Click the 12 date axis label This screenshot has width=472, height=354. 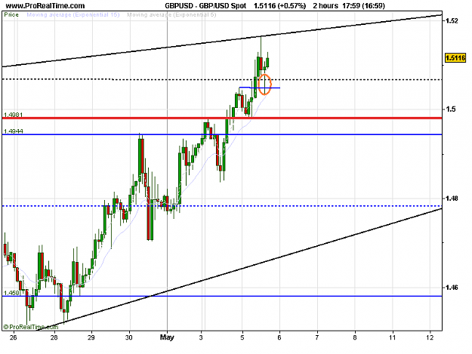430,337
